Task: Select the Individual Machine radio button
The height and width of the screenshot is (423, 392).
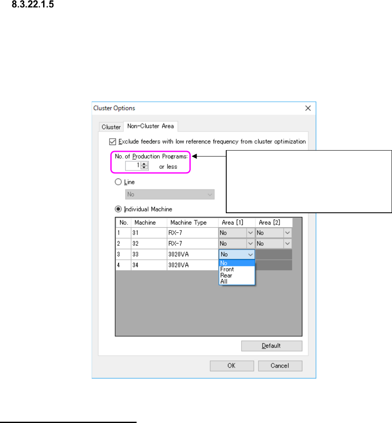Action: [x=118, y=209]
